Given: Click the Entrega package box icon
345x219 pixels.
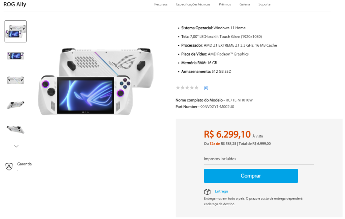Looking at the screenshot, I should click(x=207, y=192).
